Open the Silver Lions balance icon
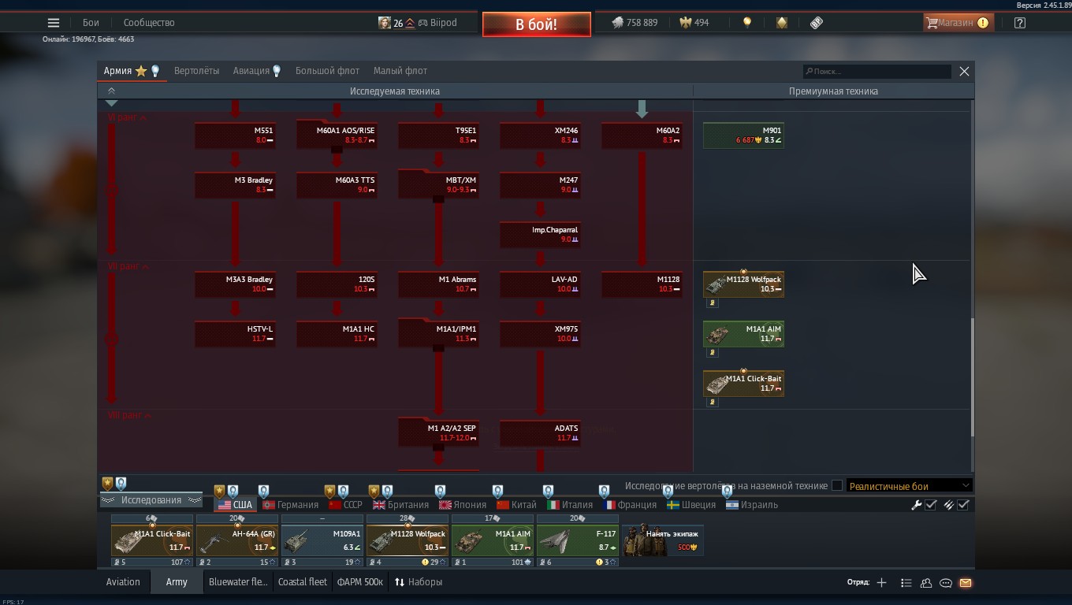 (x=617, y=23)
